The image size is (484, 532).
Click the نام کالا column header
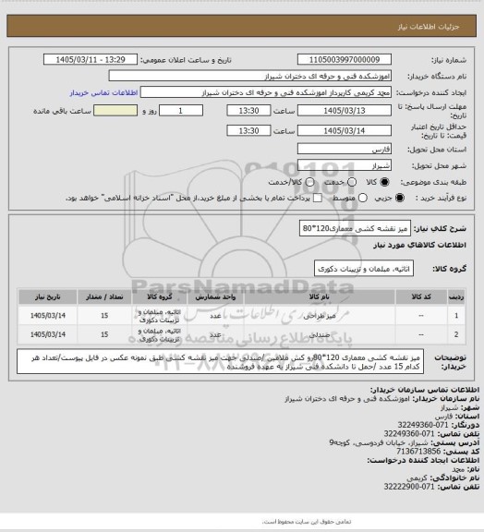pyautogui.click(x=320, y=296)
